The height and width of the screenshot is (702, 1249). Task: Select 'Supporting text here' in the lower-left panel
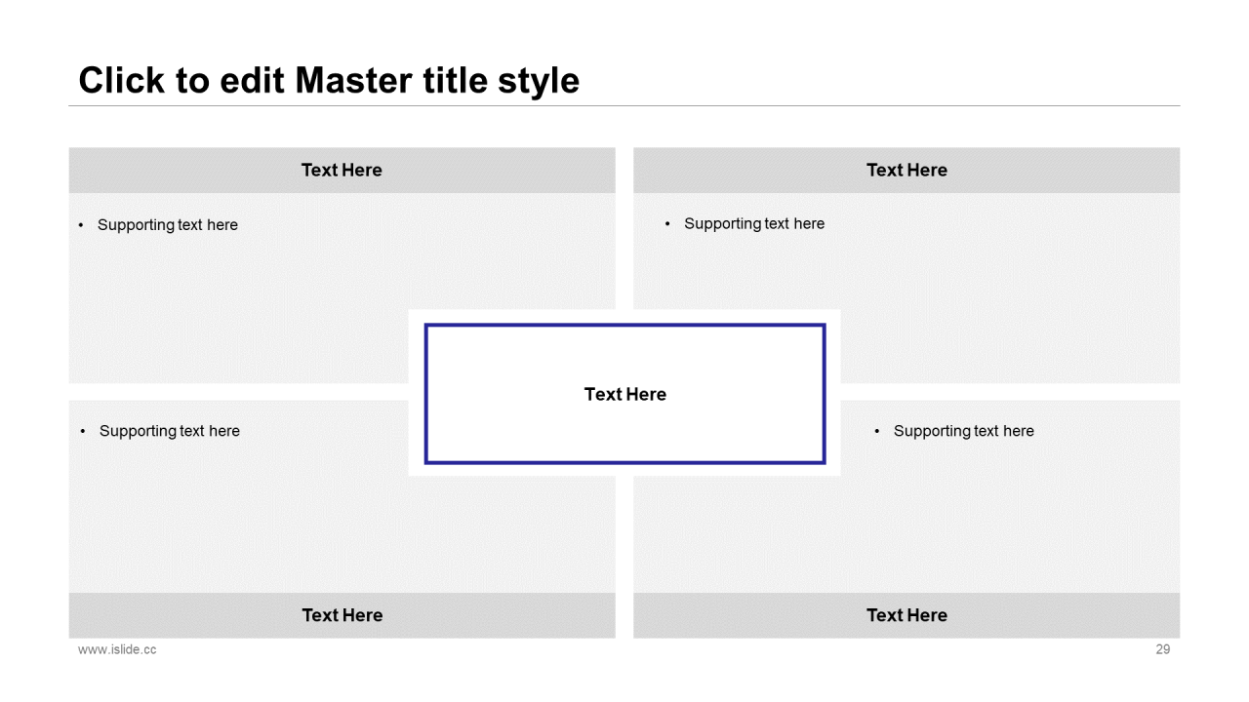pyautogui.click(x=170, y=431)
